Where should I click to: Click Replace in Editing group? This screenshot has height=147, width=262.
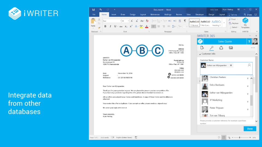click(x=234, y=23)
